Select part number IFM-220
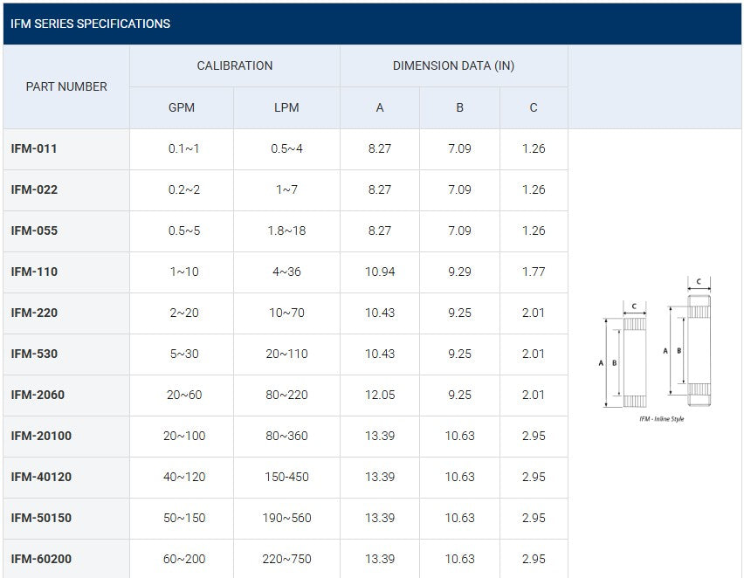 click(x=34, y=313)
